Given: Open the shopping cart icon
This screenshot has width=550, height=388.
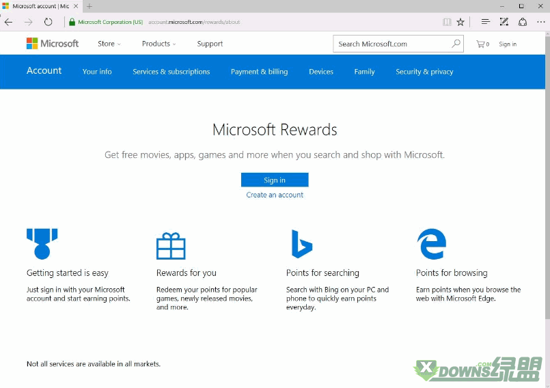Looking at the screenshot, I should [482, 44].
